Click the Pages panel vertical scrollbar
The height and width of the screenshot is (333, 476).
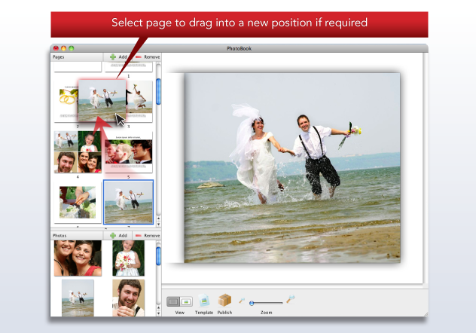pos(158,90)
